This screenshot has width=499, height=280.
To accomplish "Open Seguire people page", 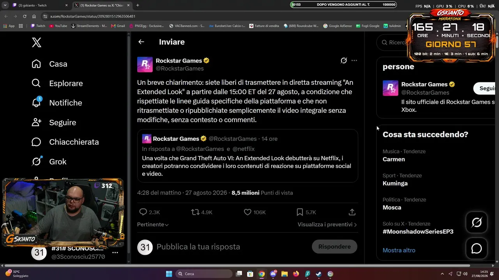I will (54, 122).
